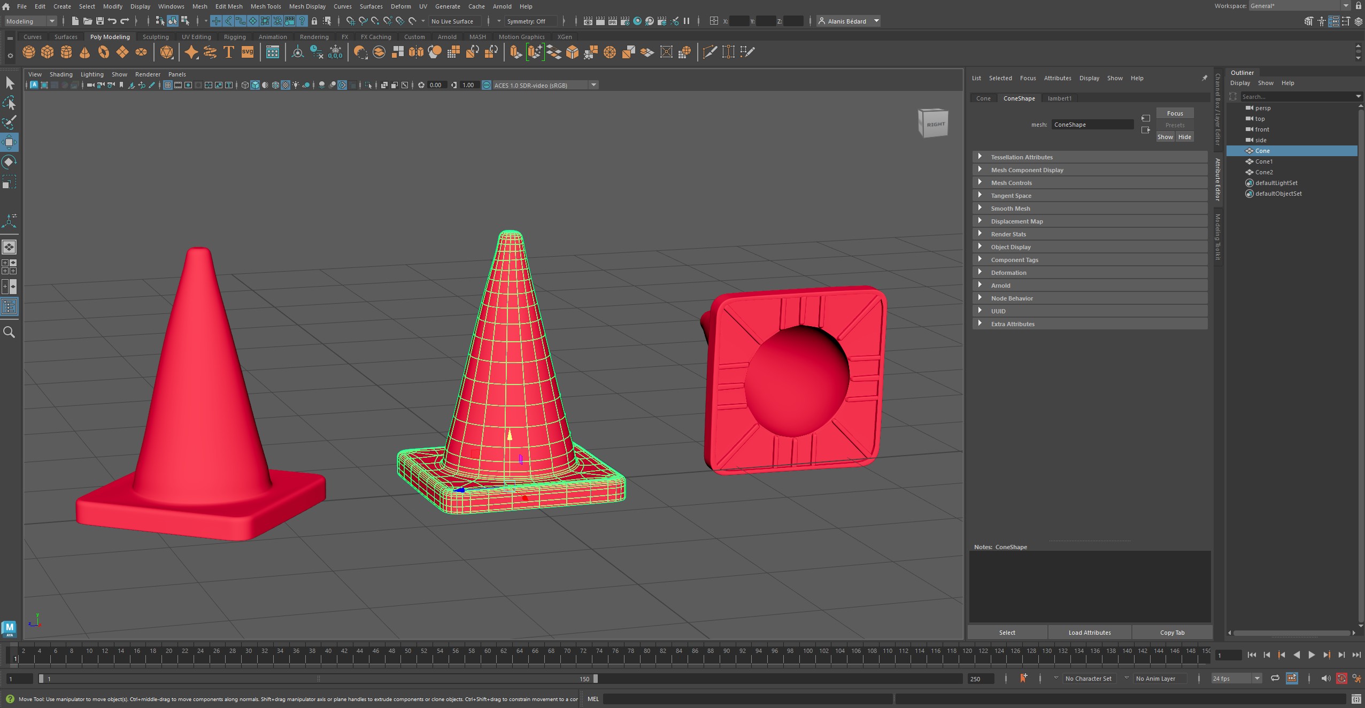Click the polygon Type text tool
The height and width of the screenshot is (708, 1365).
(x=229, y=52)
